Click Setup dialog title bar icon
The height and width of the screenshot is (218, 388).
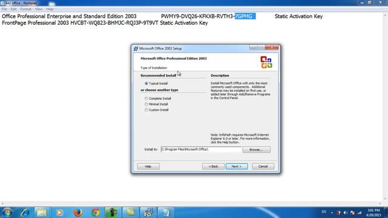(x=136, y=48)
